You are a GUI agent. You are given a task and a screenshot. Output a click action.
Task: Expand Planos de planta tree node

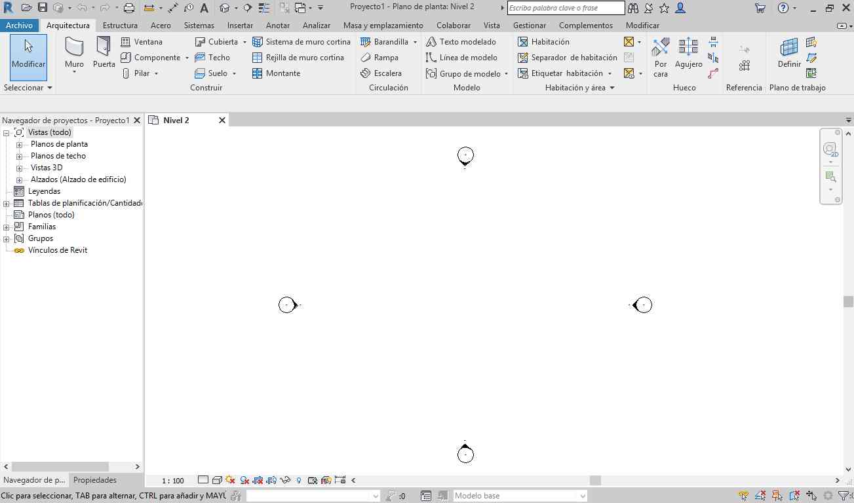(20, 144)
